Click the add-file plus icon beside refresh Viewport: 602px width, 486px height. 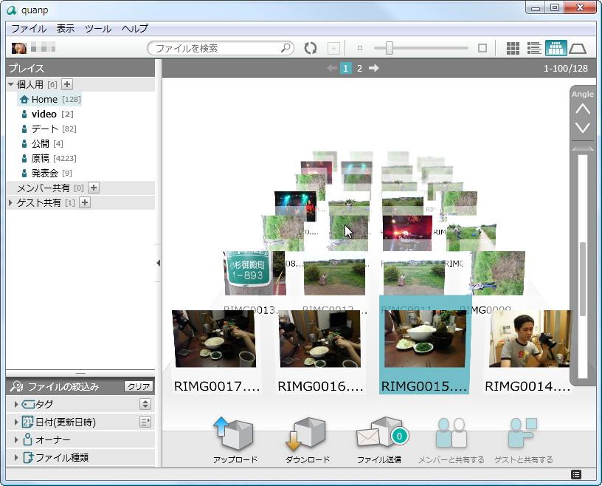[x=333, y=49]
